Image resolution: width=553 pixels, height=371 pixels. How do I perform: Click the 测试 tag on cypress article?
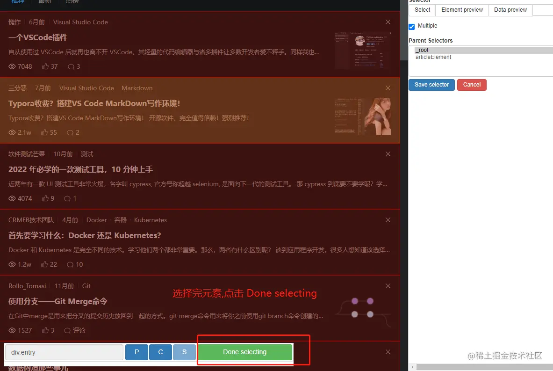pos(87,154)
